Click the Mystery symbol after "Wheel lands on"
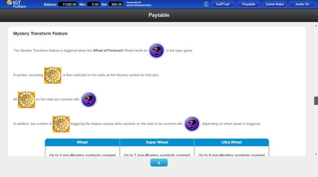The width and height of the screenshot is (318, 177). coord(157,51)
